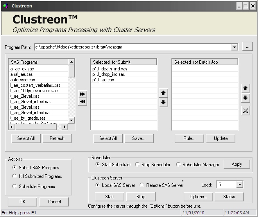Select t_ae_100yr_exposure.sas program
The width and height of the screenshot is (258, 217).
tap(38, 91)
